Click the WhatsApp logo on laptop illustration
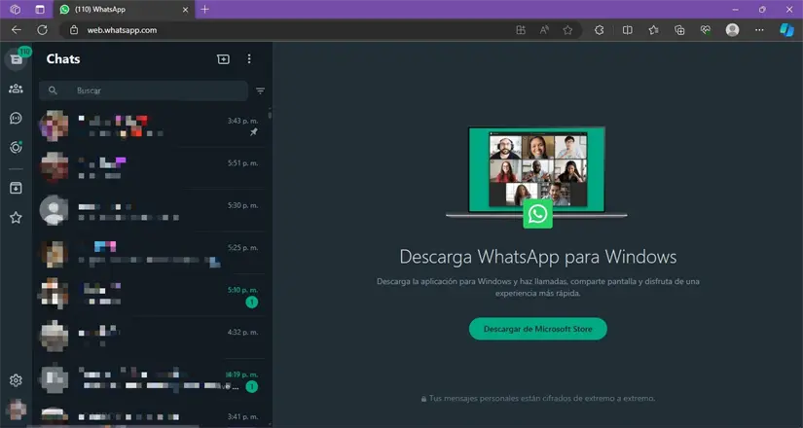The height and width of the screenshot is (428, 803). click(537, 214)
